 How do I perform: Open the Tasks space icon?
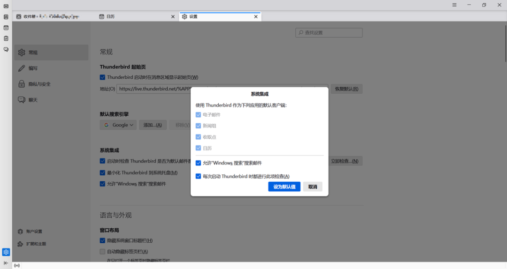click(6, 38)
